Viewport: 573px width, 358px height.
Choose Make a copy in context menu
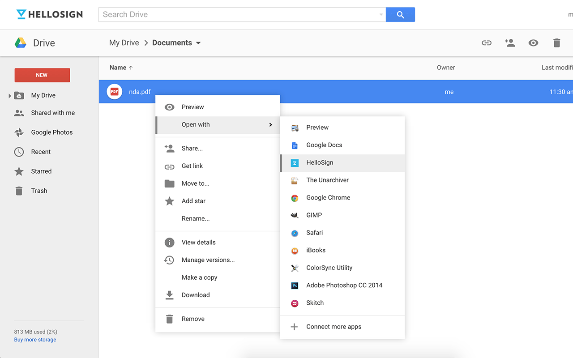[218, 277]
